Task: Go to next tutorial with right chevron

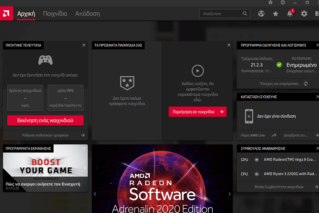Action: coord(85,168)
